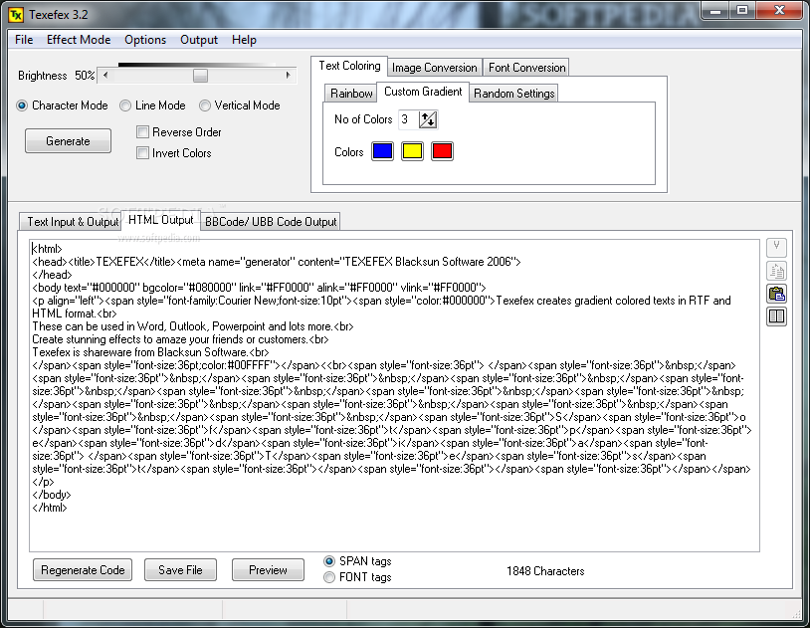Open the Help menu
The image size is (810, 628).
[x=244, y=40]
